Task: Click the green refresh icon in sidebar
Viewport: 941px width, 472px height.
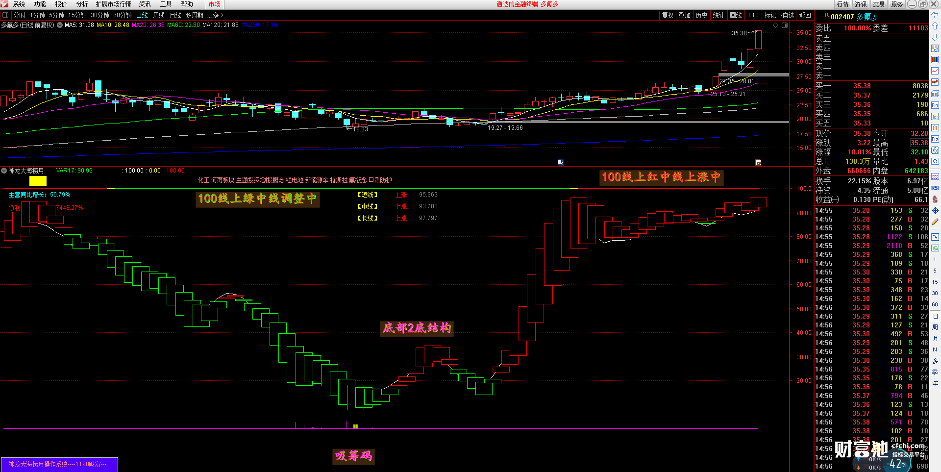Action: [x=935, y=248]
